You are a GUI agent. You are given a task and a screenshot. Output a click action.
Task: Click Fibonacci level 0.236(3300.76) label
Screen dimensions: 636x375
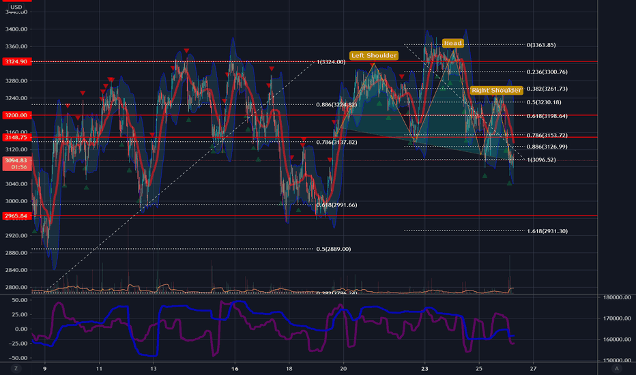coord(547,72)
